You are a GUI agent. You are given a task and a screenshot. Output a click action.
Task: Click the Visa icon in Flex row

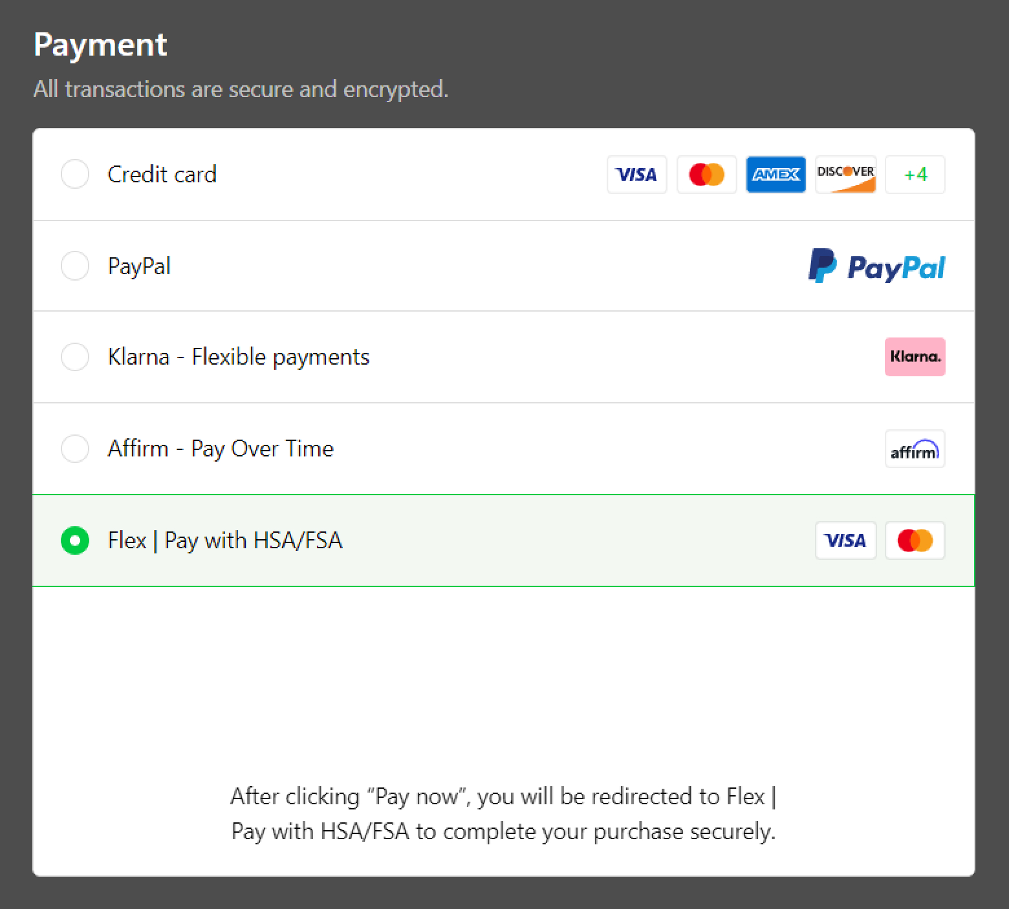845,540
